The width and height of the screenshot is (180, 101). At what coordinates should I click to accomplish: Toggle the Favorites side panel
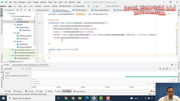click(x=2, y=69)
